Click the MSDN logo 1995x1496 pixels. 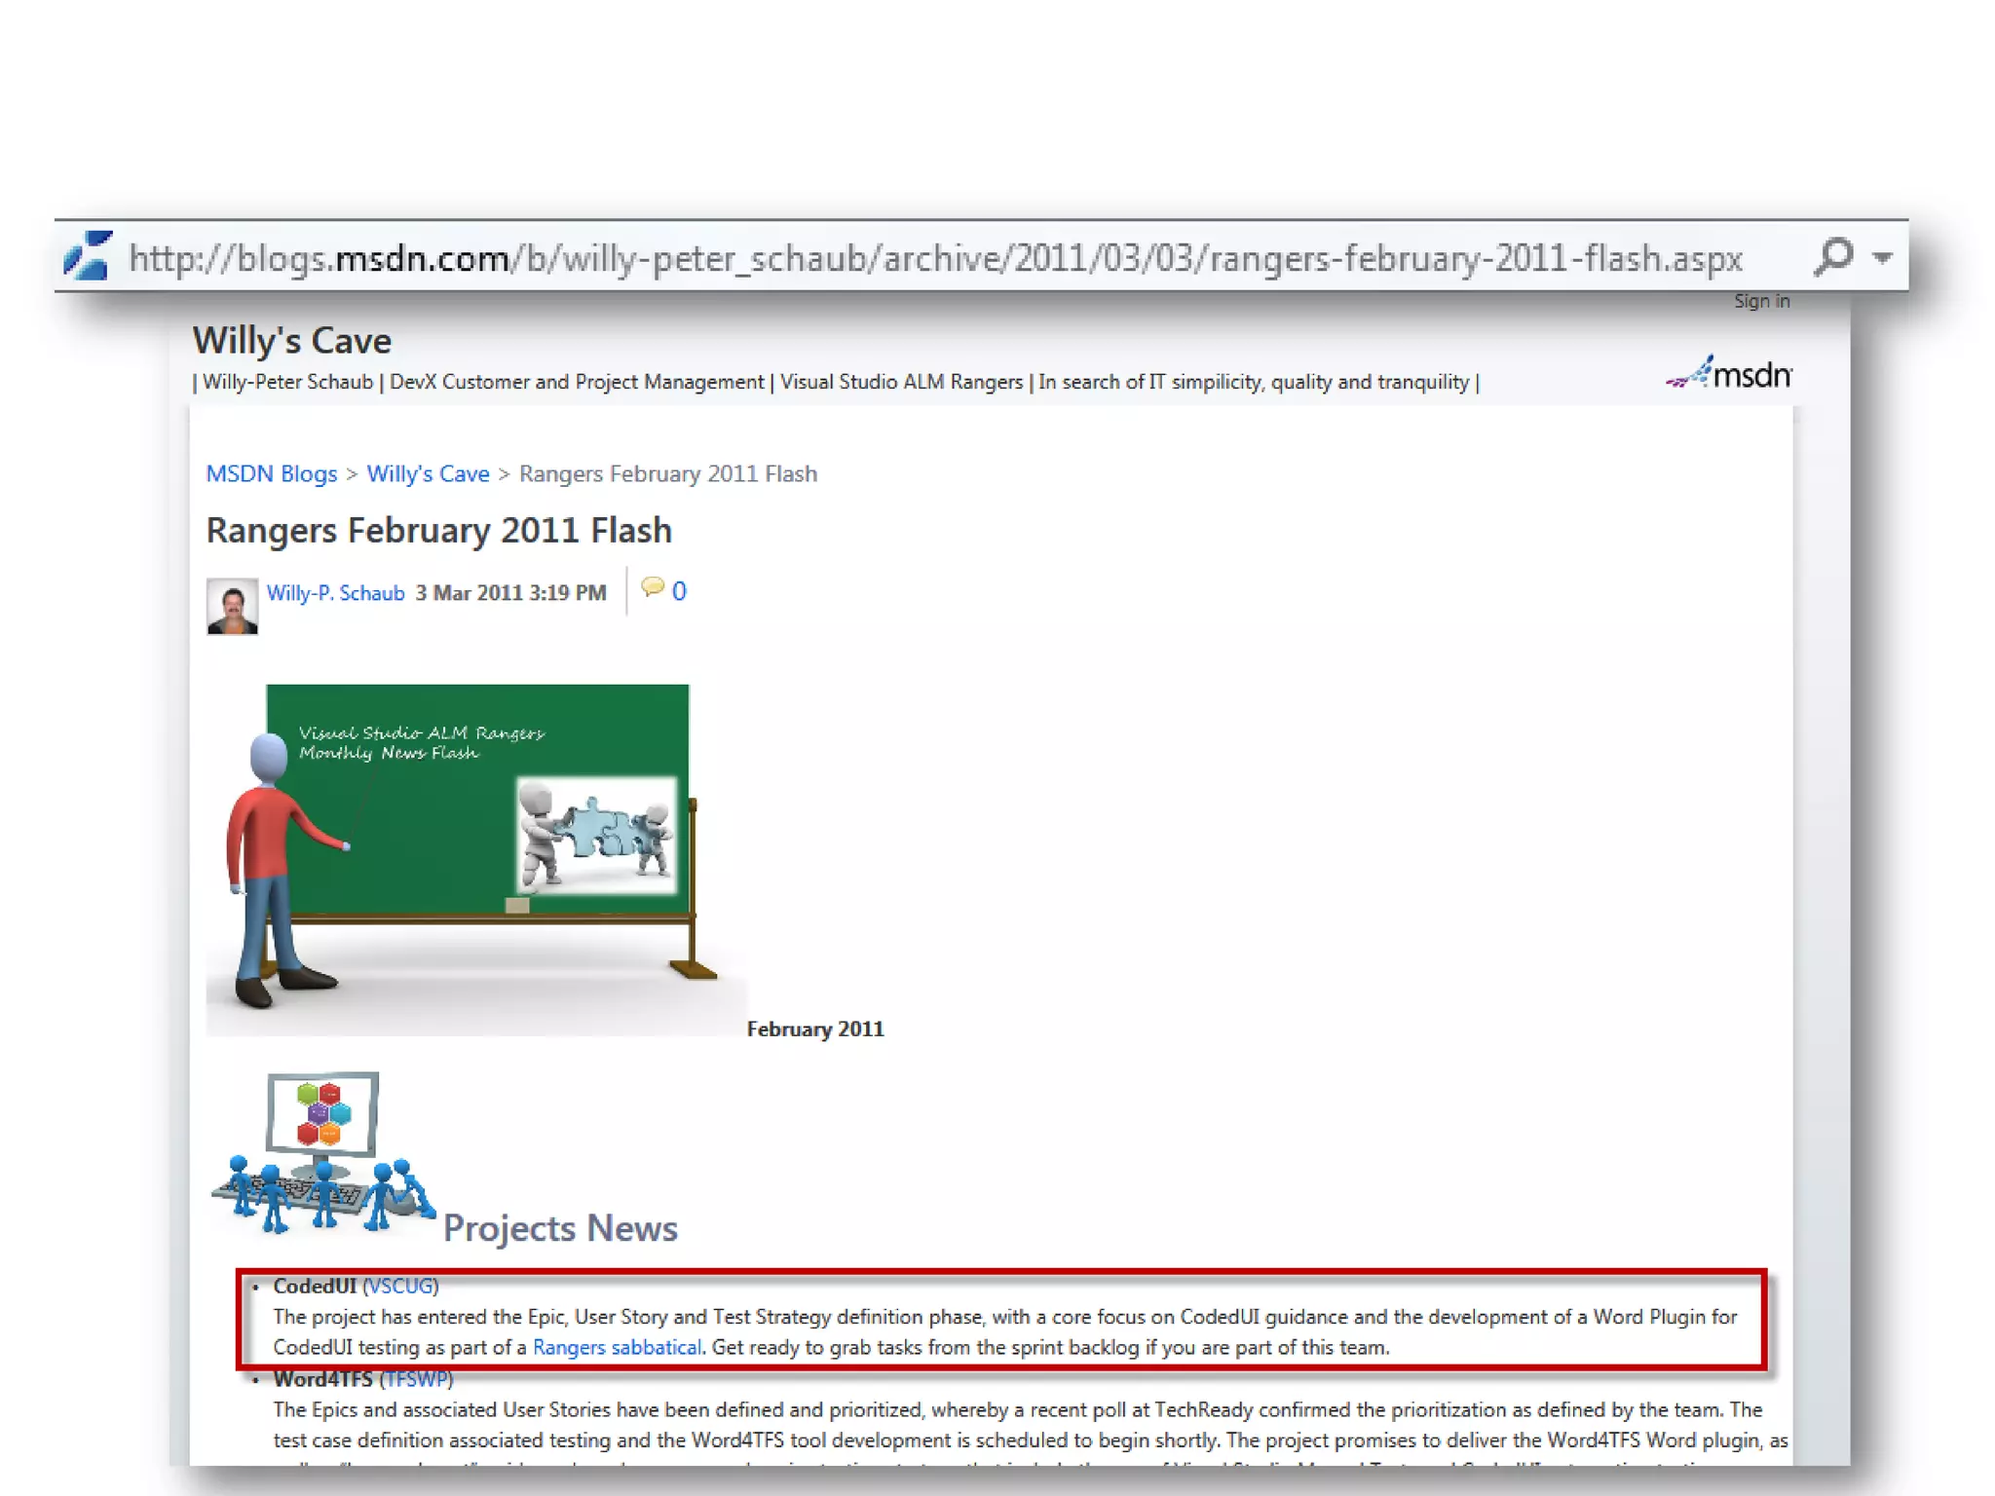[1729, 373]
